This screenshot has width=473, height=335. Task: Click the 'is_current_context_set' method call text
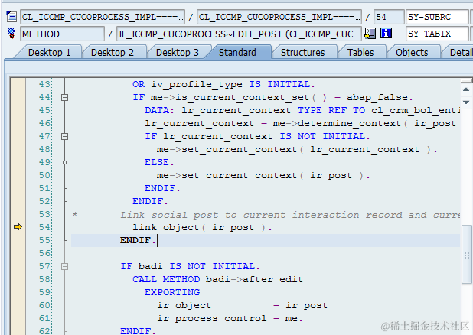tap(243, 97)
